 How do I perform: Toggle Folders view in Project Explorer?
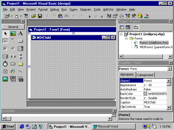point(136,27)
